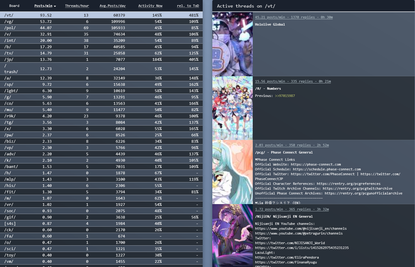
Task: Open the Phase Connect General thumbnail image
Action: tap(233, 172)
